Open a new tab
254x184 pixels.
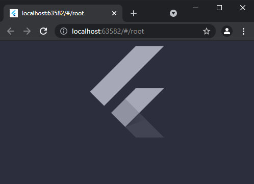tap(134, 13)
